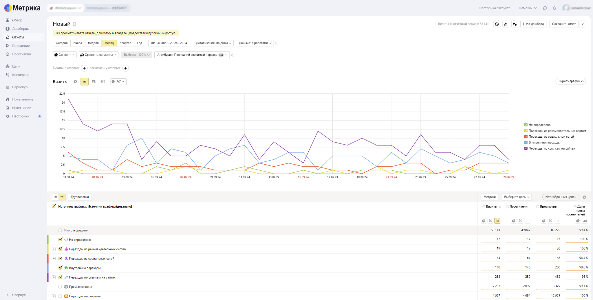The height and width of the screenshot is (300, 593).
Task: Click the Группировки button
Action: click(80, 197)
